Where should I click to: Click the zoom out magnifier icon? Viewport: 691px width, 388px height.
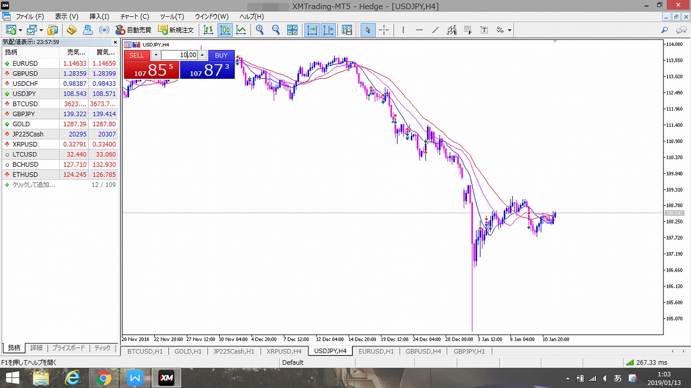pos(276,30)
